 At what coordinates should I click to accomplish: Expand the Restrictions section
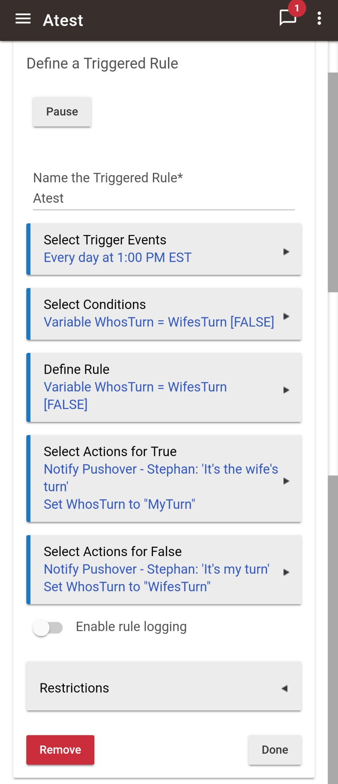164,687
